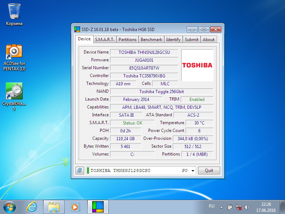Click Volumes value C:
Screen dimensions: 285x214
pos(133,154)
